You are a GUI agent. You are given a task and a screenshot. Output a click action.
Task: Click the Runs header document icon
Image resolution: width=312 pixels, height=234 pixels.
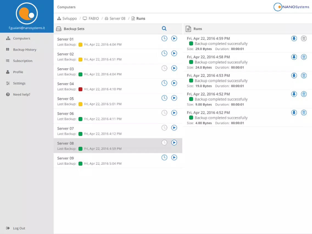188,29
